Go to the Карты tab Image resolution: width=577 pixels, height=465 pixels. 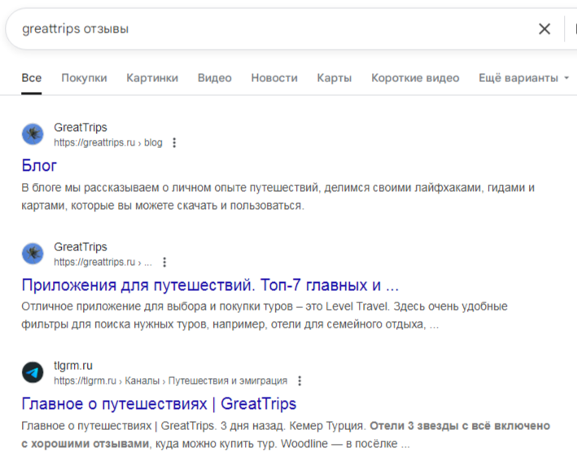click(334, 78)
